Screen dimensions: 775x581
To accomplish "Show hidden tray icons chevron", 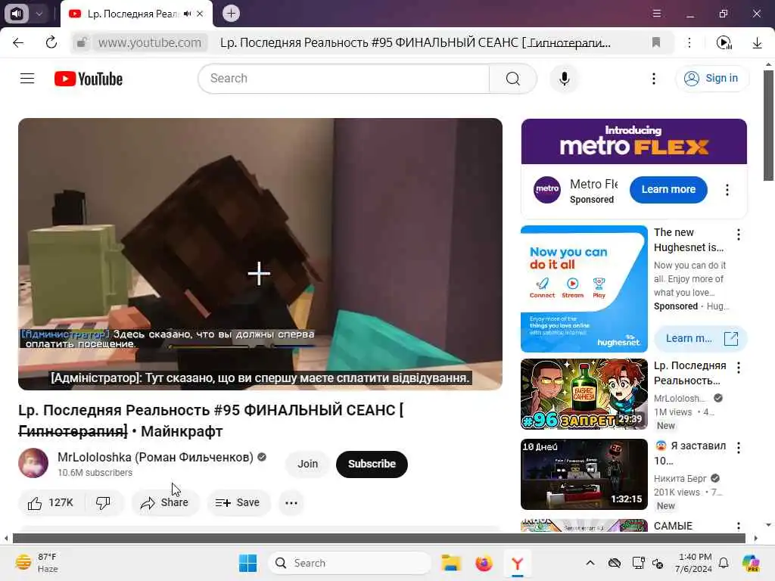I will [x=590, y=563].
